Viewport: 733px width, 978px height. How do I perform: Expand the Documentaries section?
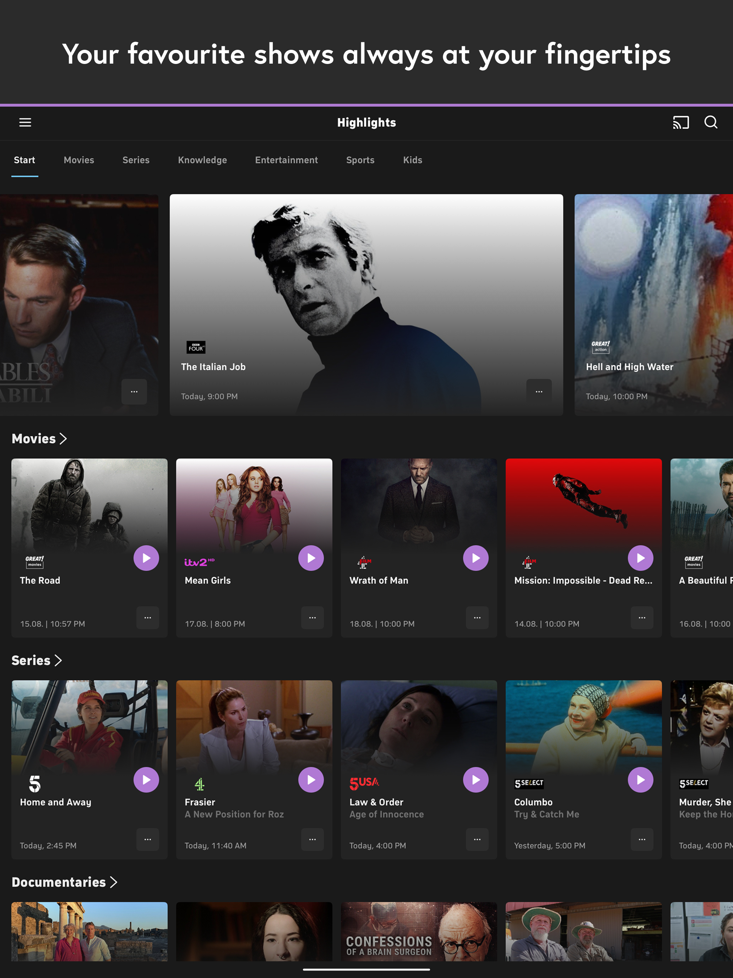point(64,882)
